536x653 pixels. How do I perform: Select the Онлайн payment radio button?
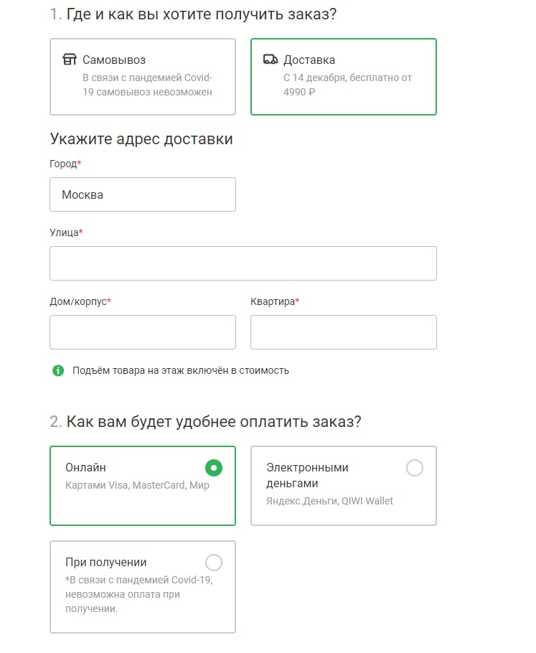coord(213,468)
